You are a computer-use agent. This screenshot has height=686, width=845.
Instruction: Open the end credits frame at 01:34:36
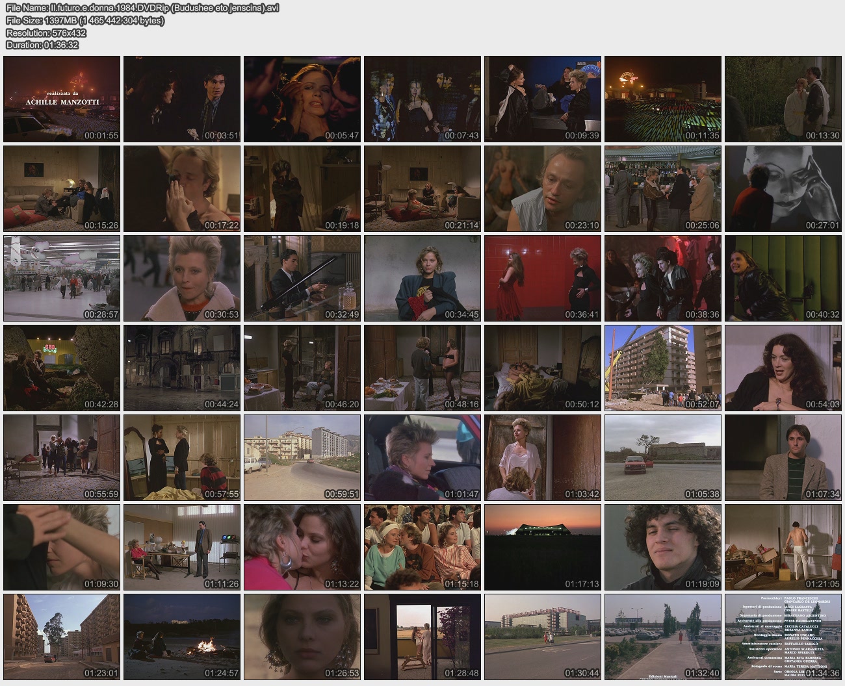pyautogui.click(x=783, y=637)
